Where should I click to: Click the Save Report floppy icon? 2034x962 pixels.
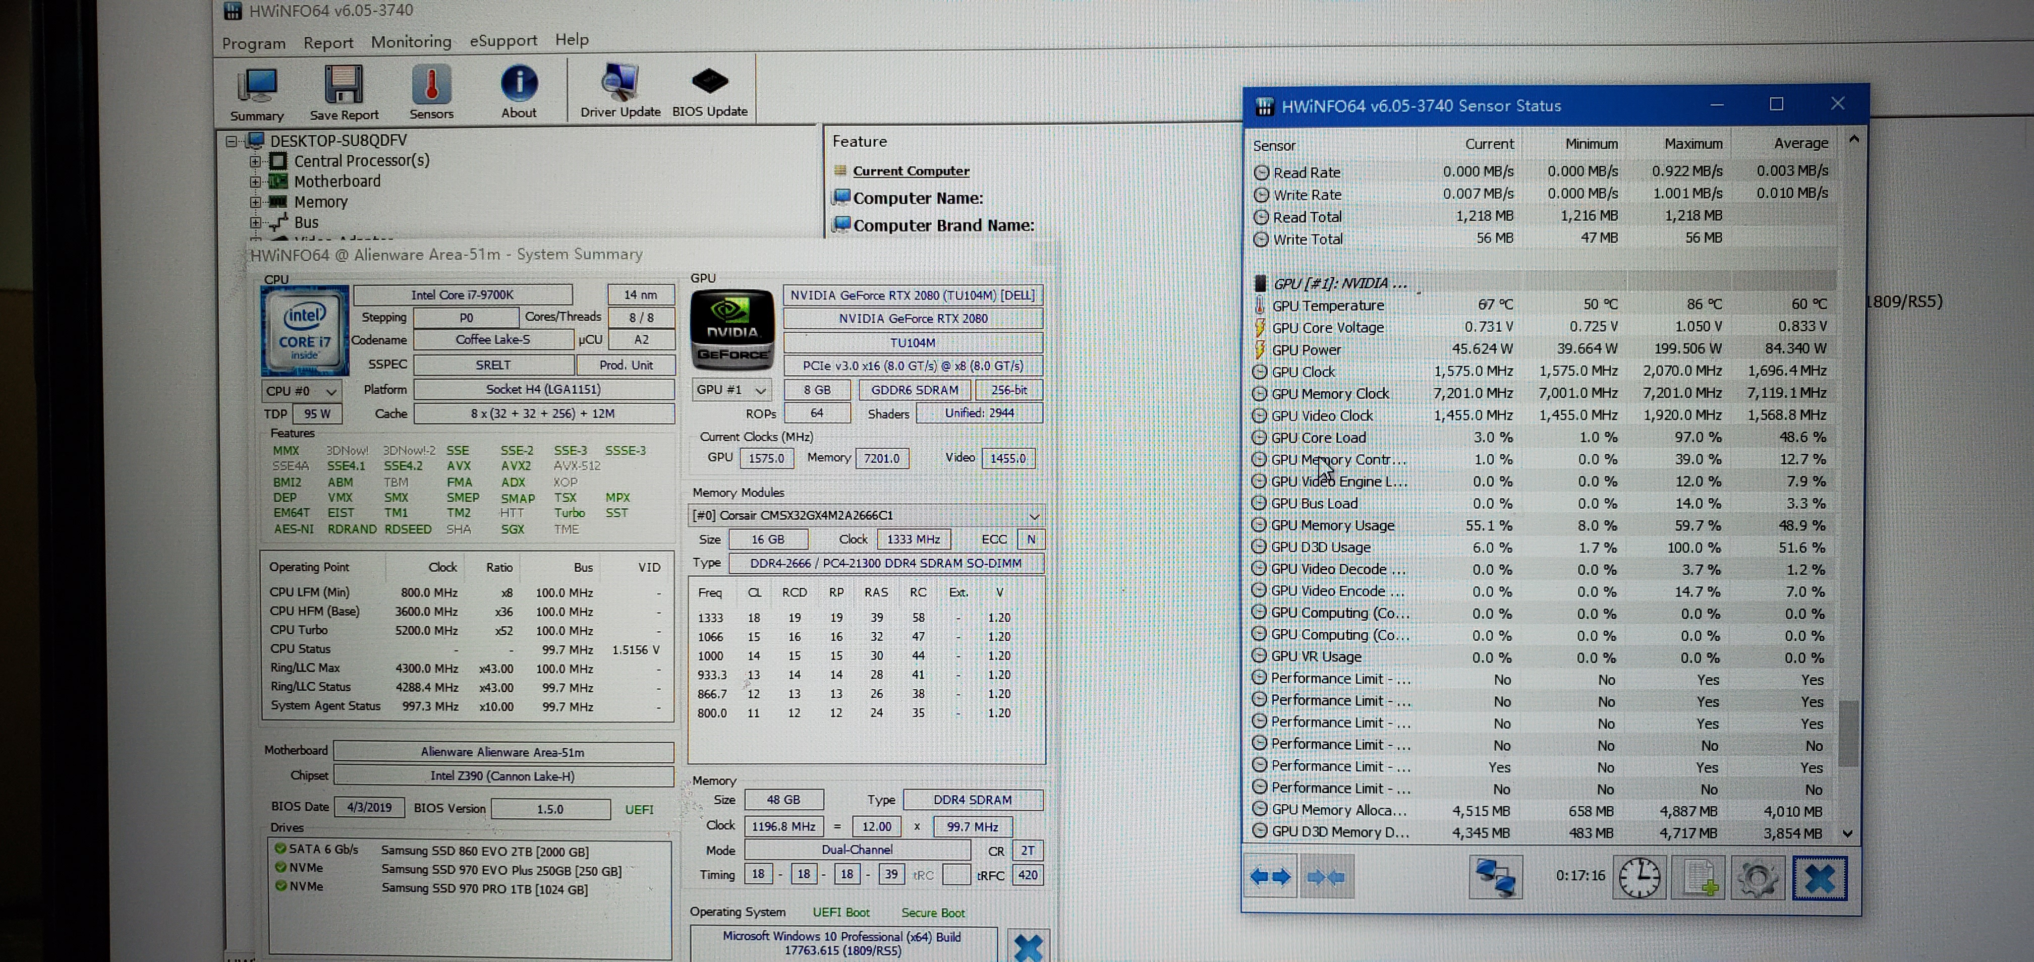(x=344, y=84)
